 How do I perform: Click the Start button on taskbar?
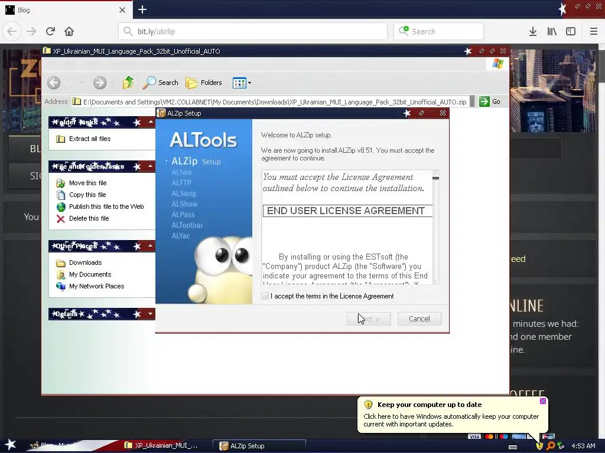click(11, 445)
